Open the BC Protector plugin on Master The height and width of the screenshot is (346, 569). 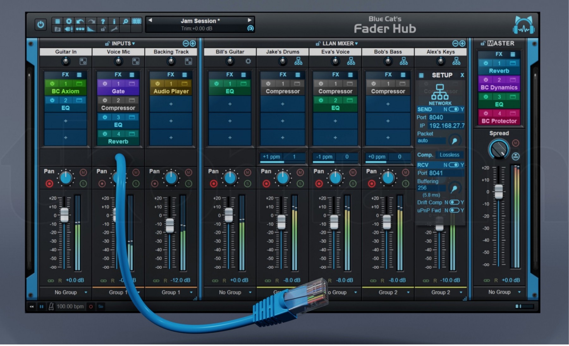pyautogui.click(x=499, y=121)
